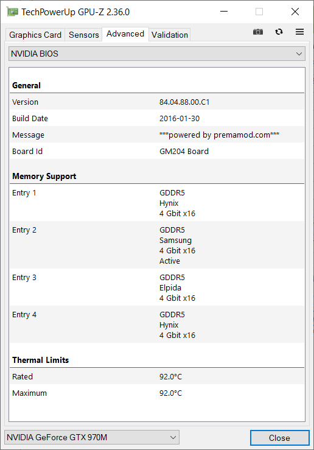Go to the Validation tab
This screenshot has width=314, height=450.
click(x=170, y=35)
